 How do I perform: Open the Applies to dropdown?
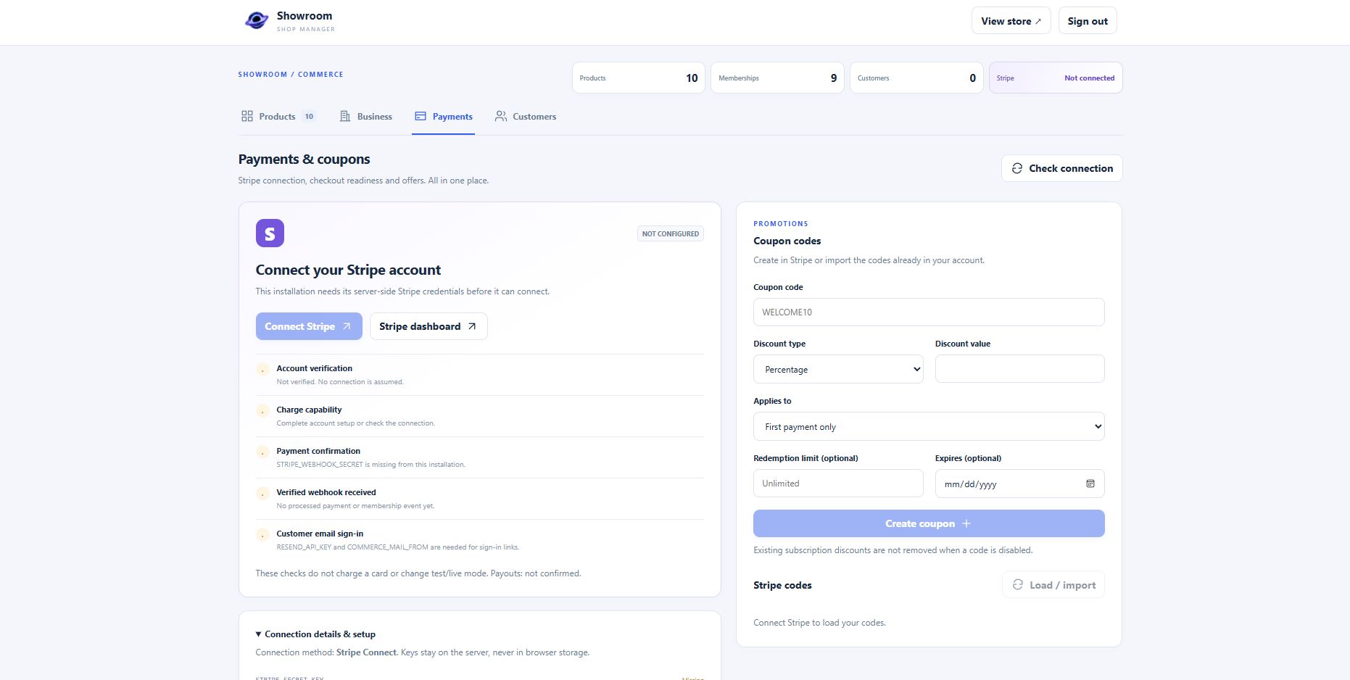(x=929, y=426)
